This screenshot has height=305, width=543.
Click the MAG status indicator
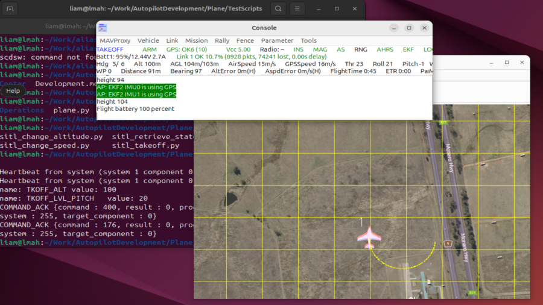click(320, 49)
